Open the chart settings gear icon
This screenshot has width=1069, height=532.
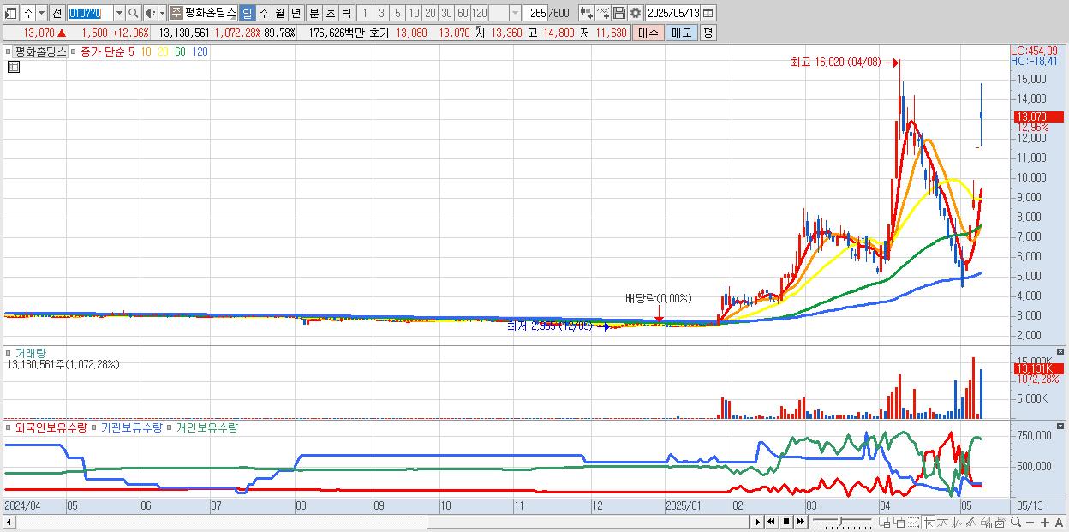coord(636,13)
